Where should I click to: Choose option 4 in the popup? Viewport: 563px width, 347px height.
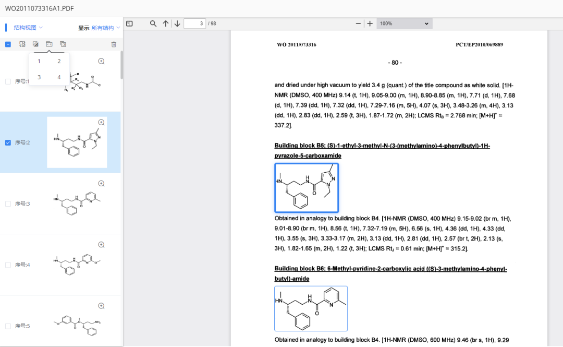coord(59,77)
